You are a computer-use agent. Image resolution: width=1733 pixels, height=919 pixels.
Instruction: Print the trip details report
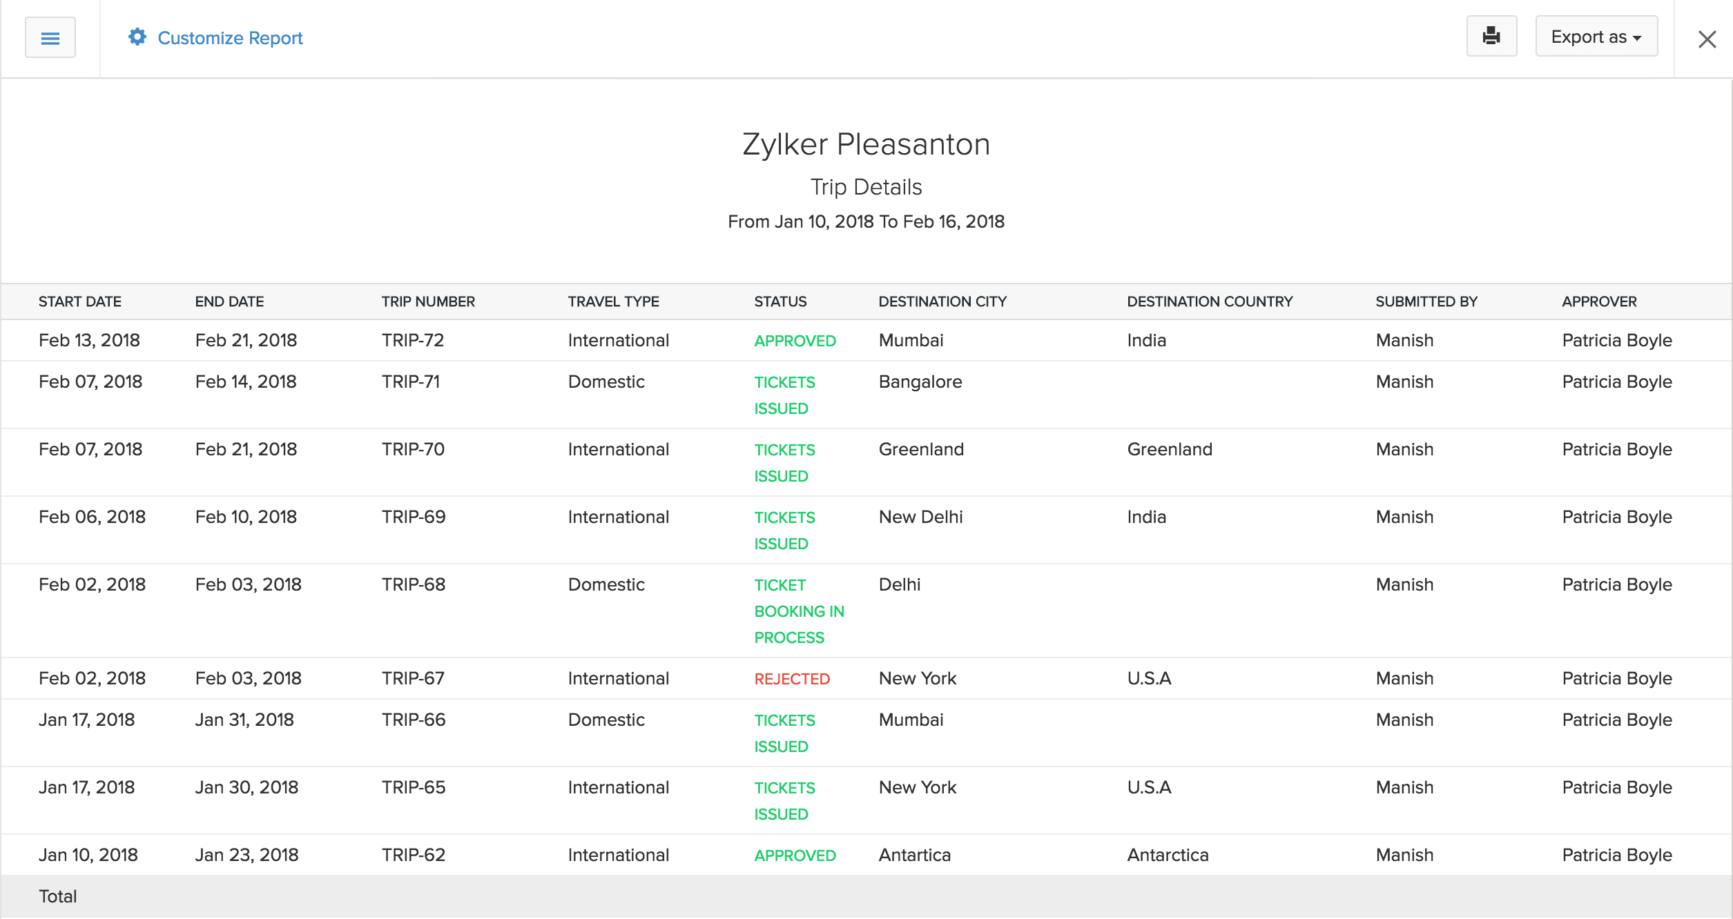pos(1491,37)
